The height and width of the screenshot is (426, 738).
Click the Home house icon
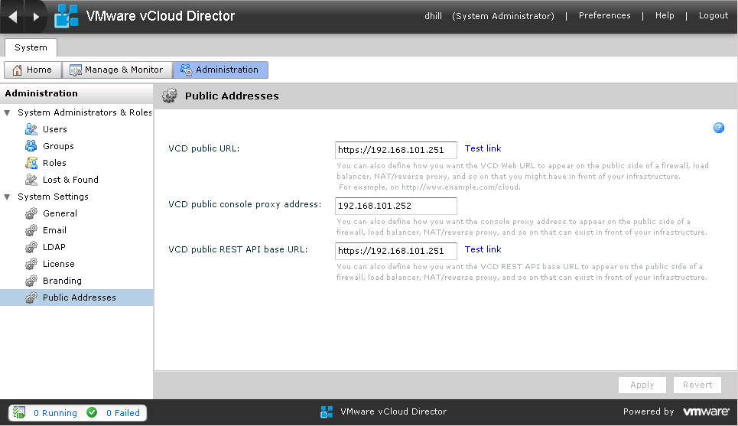pos(17,70)
